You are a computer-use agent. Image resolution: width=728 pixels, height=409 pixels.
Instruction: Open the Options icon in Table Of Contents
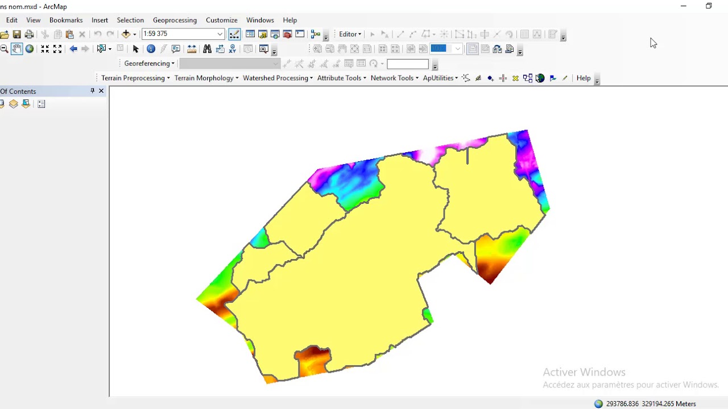point(41,104)
